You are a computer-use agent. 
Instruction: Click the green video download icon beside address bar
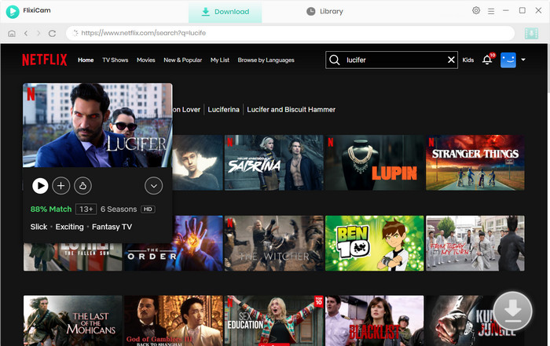pyautogui.click(x=531, y=33)
